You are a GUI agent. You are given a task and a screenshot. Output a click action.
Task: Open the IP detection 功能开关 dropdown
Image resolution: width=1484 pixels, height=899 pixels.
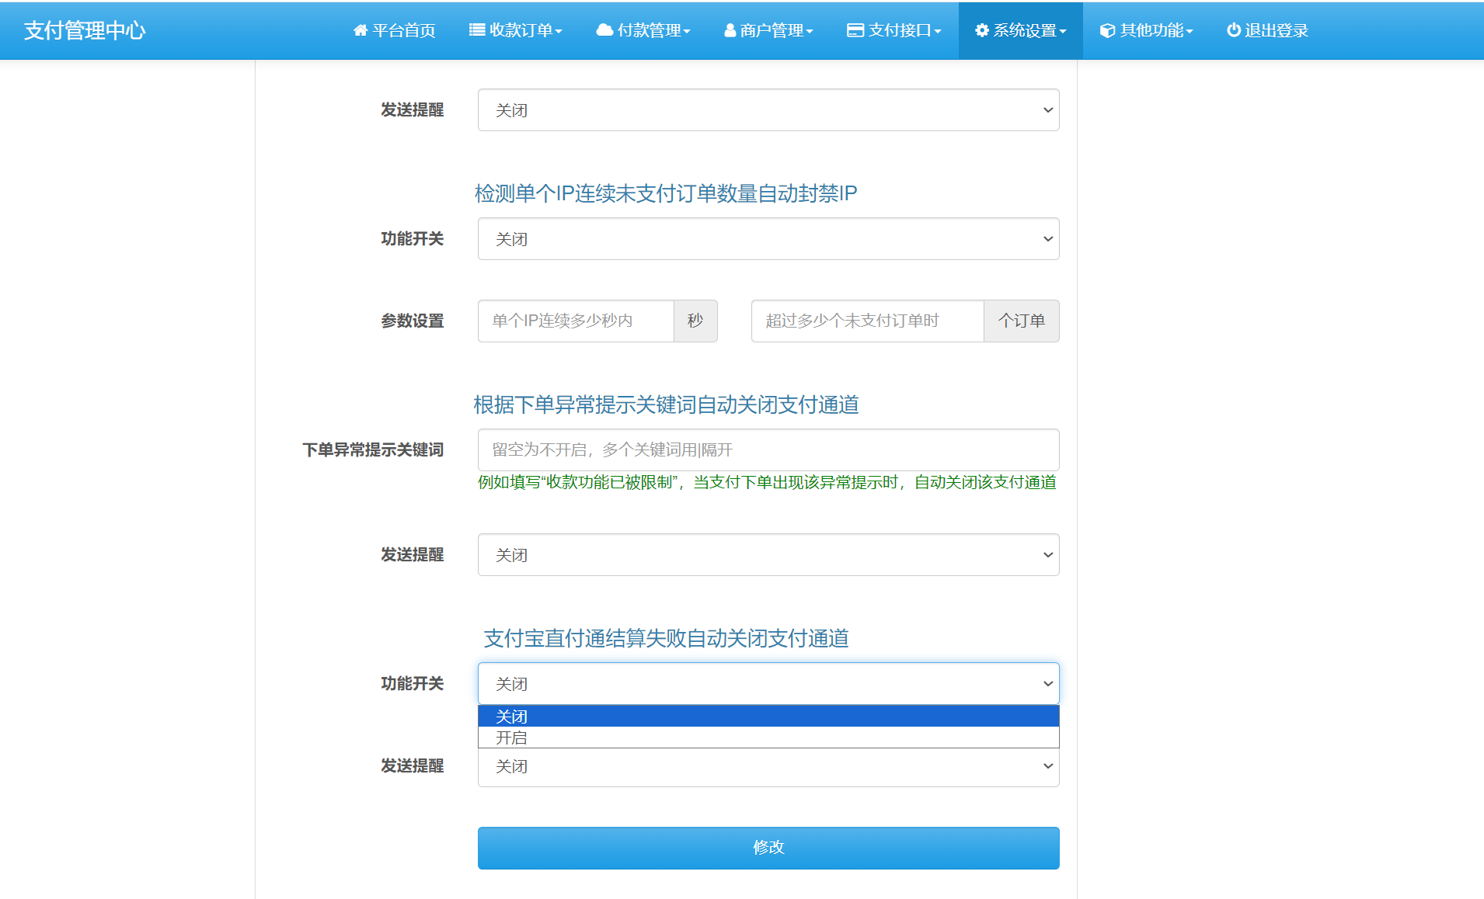768,238
